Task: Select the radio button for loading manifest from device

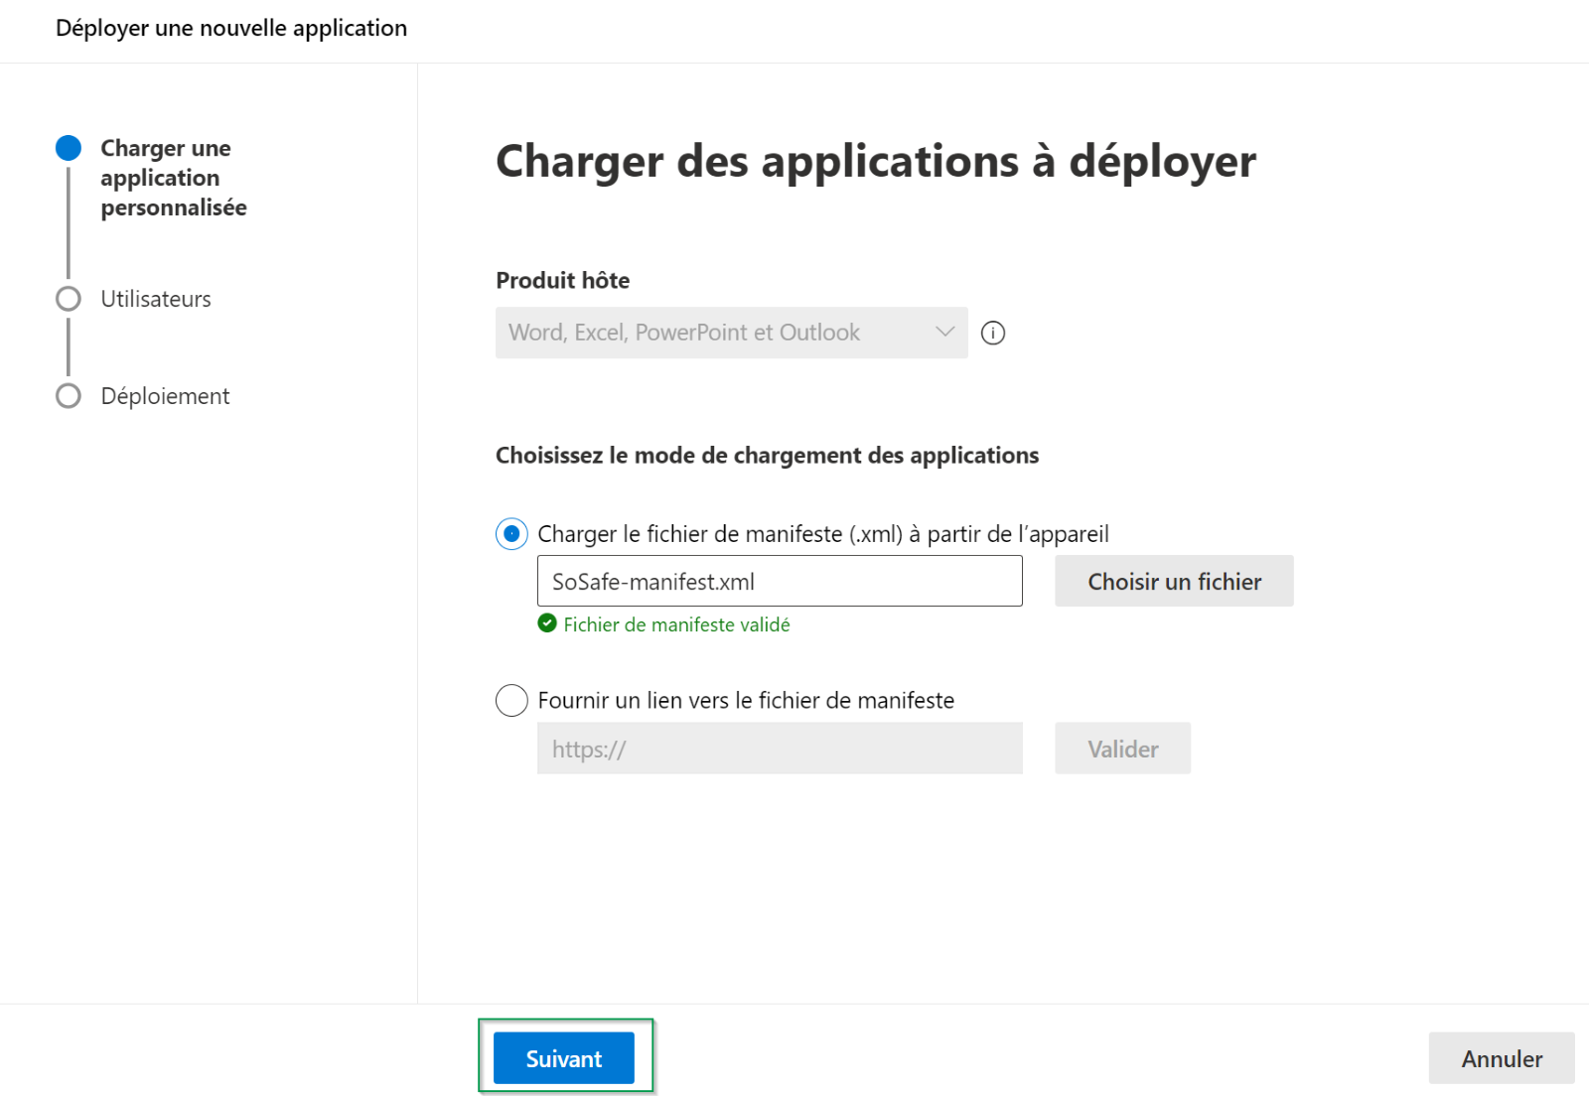Action: coord(511,534)
